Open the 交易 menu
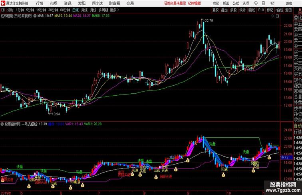The width and height of the screenshot is (302, 195). coord(130,3)
